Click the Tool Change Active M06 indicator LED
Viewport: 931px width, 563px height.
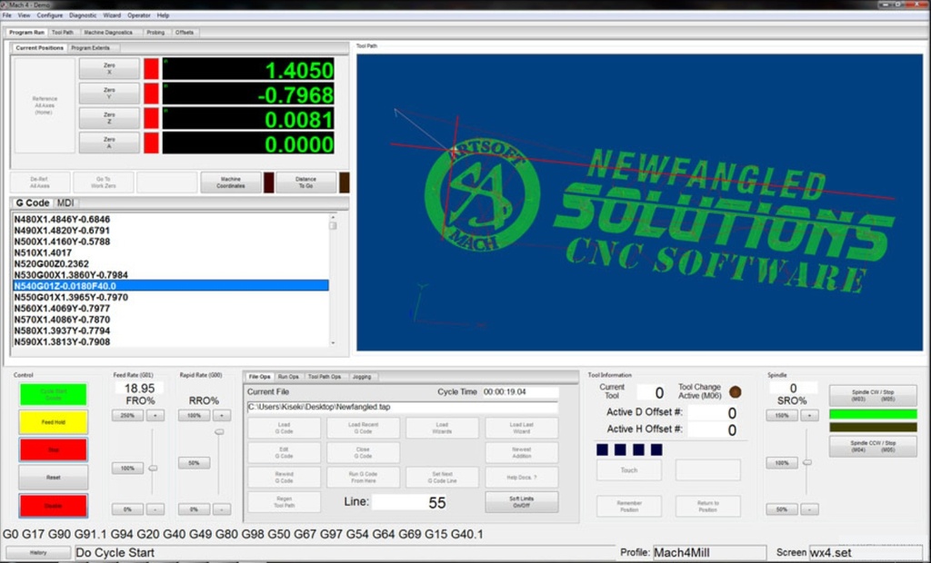[x=735, y=392]
